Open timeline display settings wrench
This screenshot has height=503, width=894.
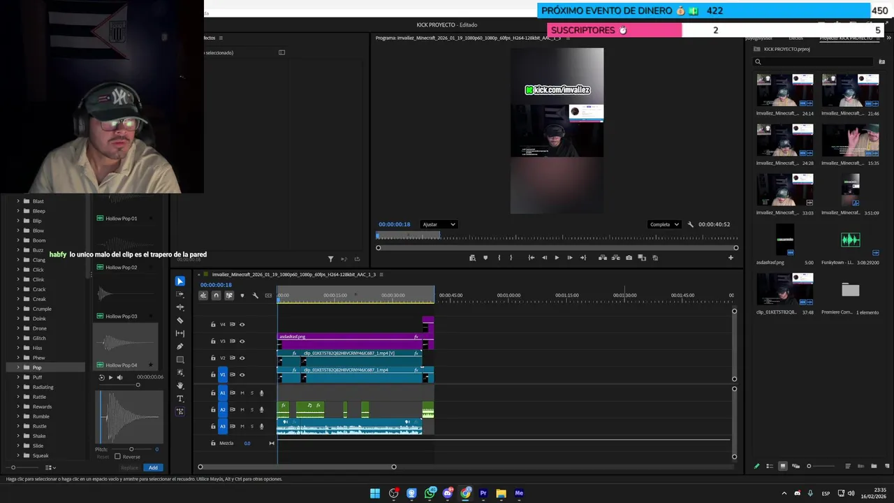coord(255,296)
